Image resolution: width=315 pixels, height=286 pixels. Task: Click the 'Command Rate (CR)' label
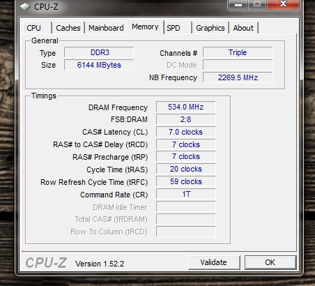114,195
